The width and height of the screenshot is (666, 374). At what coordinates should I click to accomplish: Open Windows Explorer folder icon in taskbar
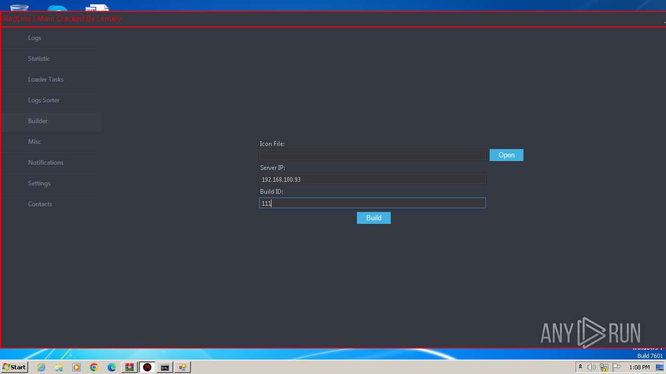[59, 367]
